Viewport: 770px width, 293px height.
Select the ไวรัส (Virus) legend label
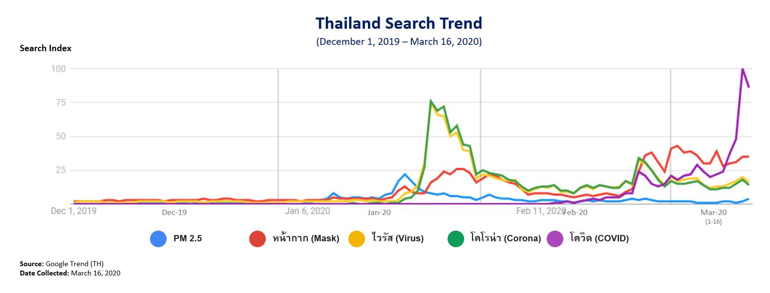point(397,238)
